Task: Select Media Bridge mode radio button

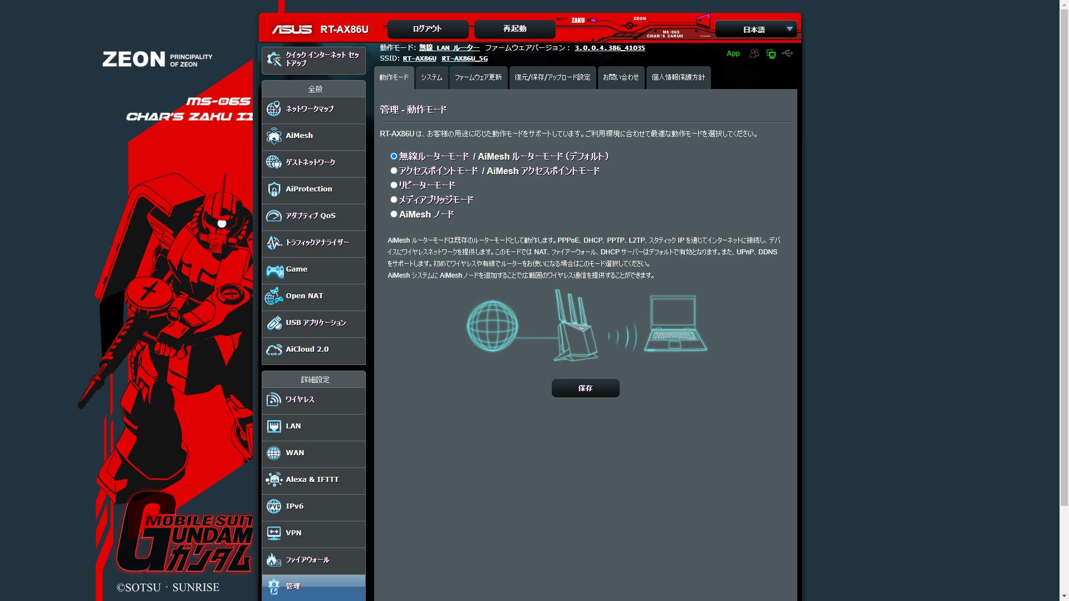Action: point(394,200)
